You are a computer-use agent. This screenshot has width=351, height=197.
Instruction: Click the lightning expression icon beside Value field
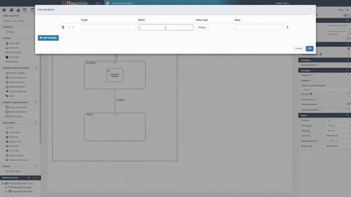coord(287,27)
